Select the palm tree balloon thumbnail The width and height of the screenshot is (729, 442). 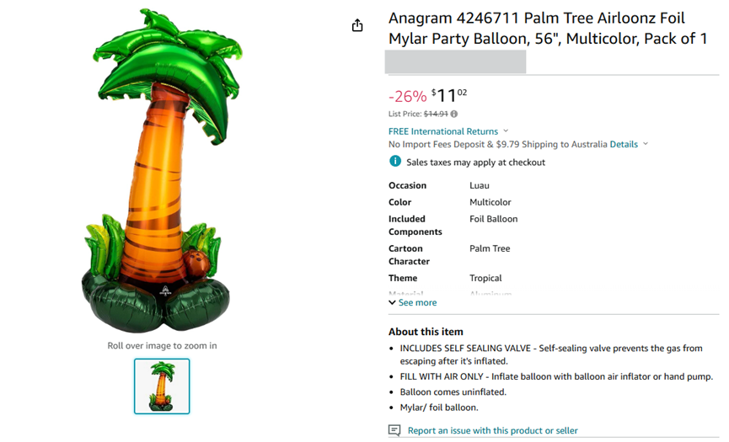(x=162, y=386)
